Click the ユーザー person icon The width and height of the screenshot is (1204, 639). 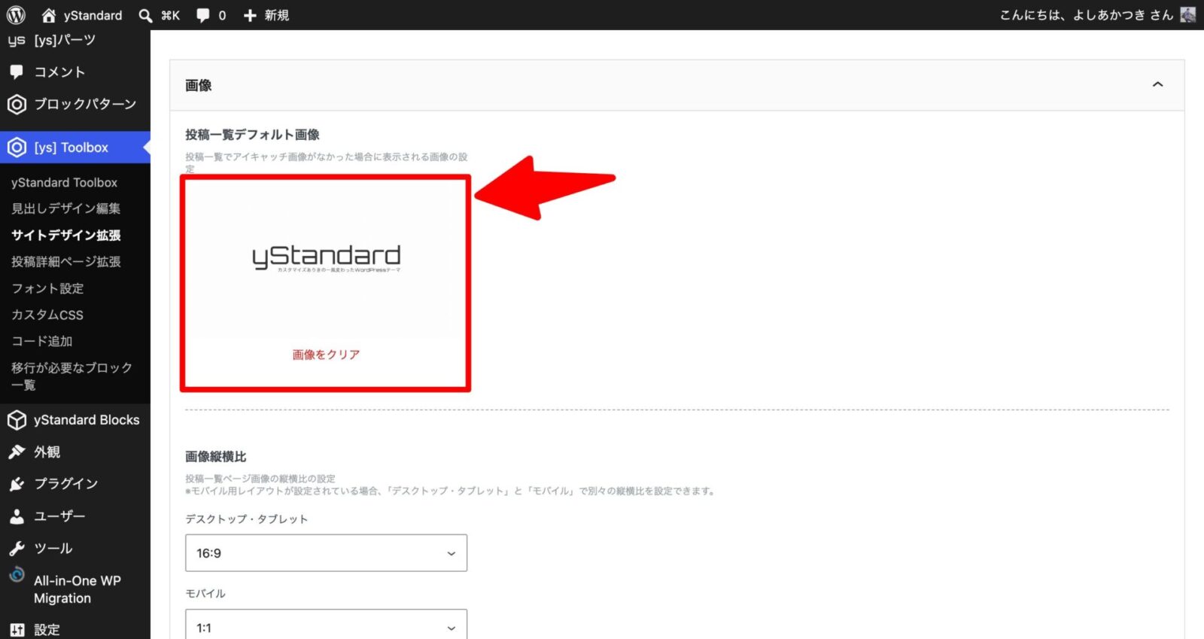click(x=17, y=516)
